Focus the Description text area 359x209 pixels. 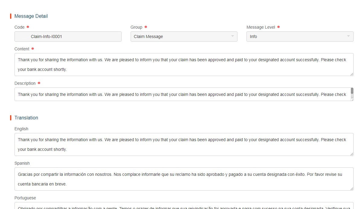(x=183, y=94)
